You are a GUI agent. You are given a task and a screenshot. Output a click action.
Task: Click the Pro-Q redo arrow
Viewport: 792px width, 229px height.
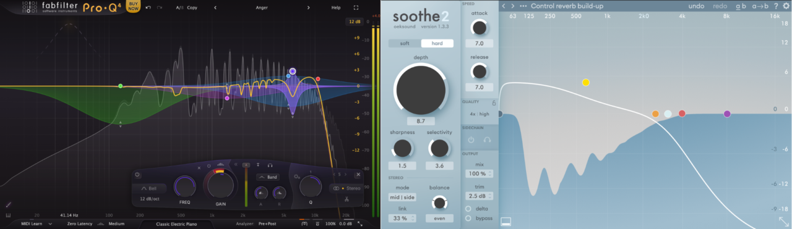coord(160,7)
